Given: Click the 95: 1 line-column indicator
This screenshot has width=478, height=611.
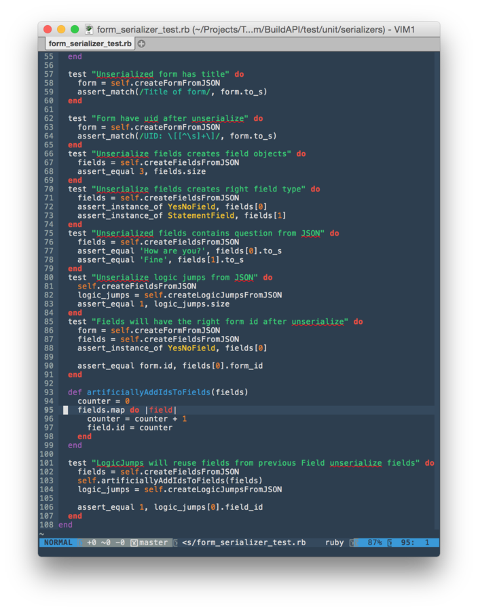Looking at the screenshot, I should pos(415,542).
